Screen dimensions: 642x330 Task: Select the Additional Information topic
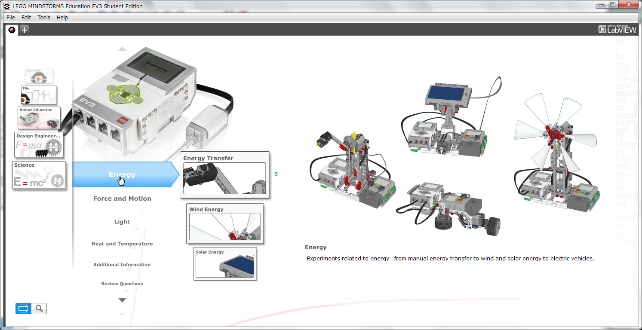tap(122, 265)
